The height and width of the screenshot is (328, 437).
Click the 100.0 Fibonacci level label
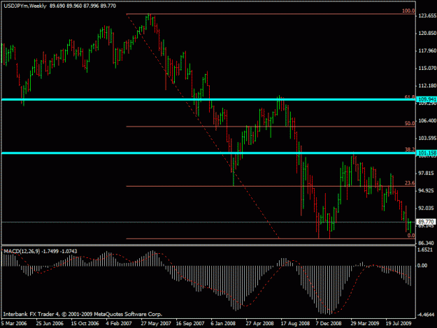[x=408, y=11]
